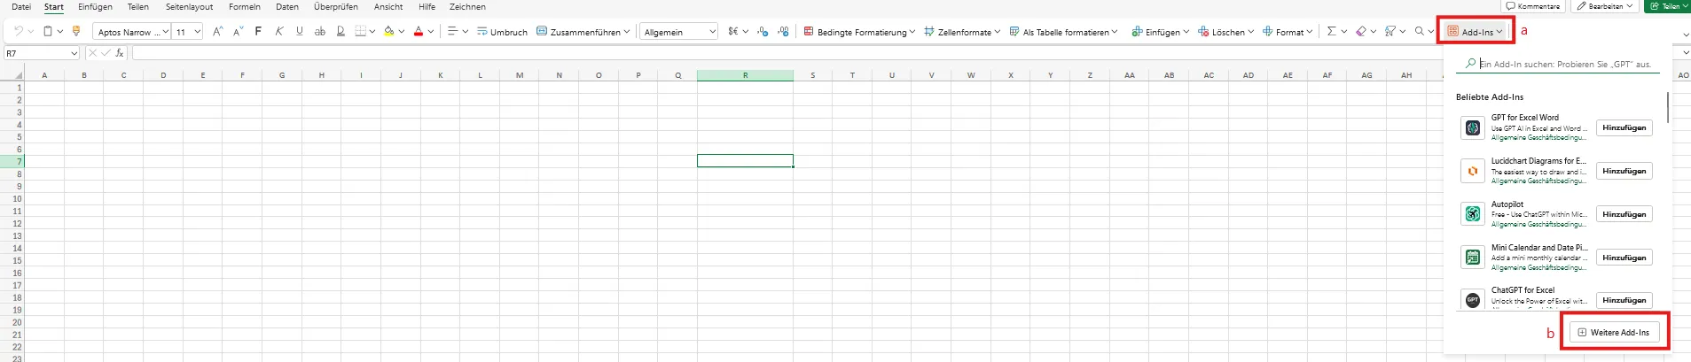Click Zusammenführen merge cells button

click(x=583, y=32)
